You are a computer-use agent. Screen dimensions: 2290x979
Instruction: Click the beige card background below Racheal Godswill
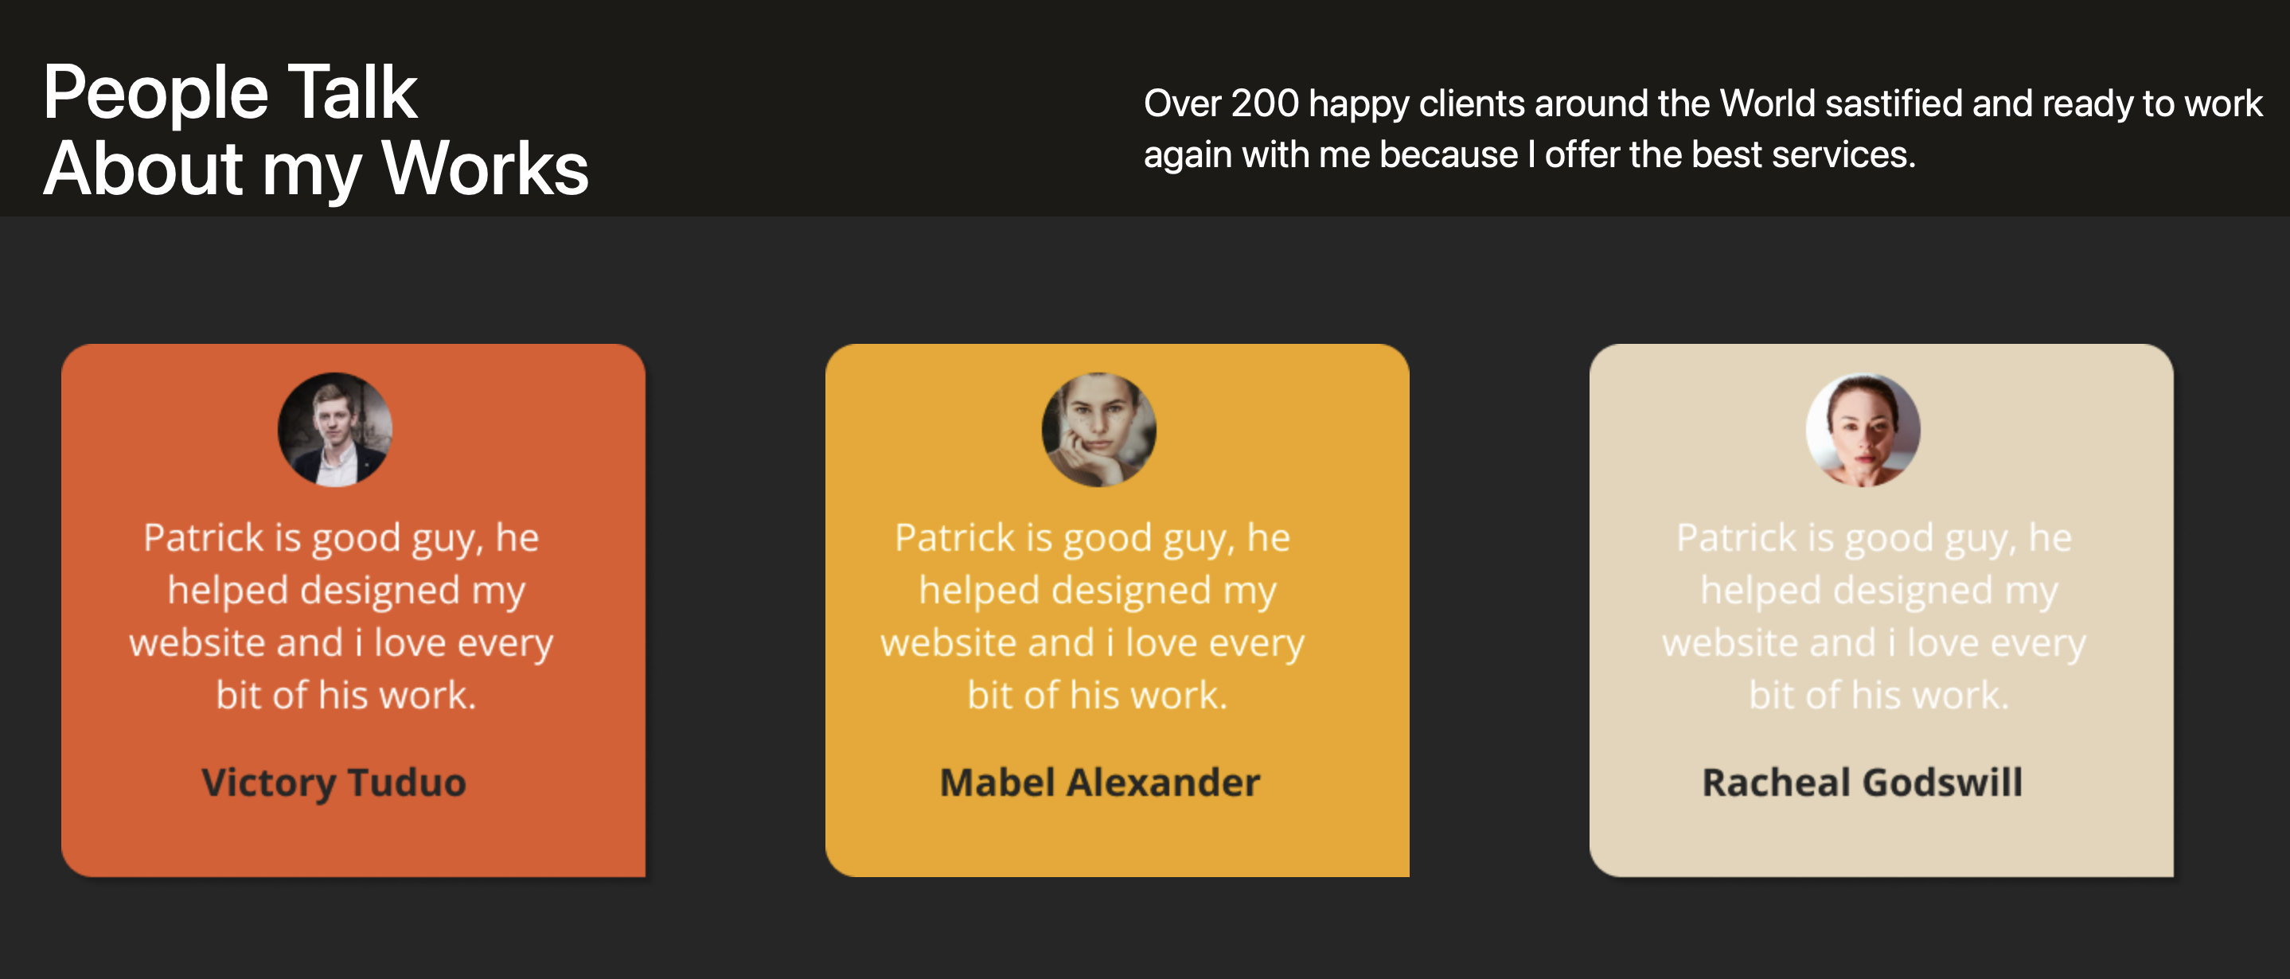[1881, 842]
